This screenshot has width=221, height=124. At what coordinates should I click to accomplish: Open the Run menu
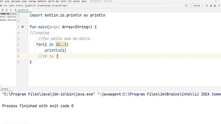point(57,1)
